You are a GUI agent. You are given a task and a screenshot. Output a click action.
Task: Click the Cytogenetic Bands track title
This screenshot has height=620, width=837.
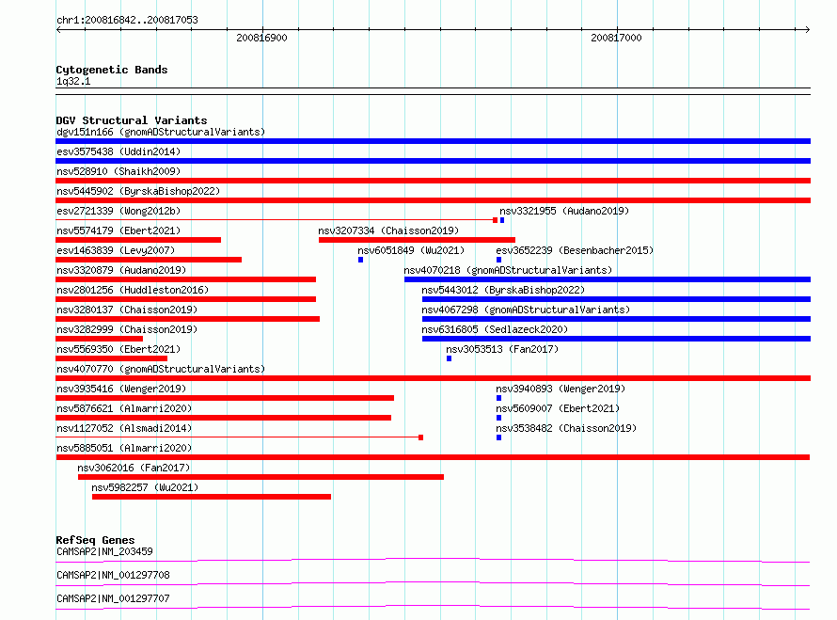[112, 70]
